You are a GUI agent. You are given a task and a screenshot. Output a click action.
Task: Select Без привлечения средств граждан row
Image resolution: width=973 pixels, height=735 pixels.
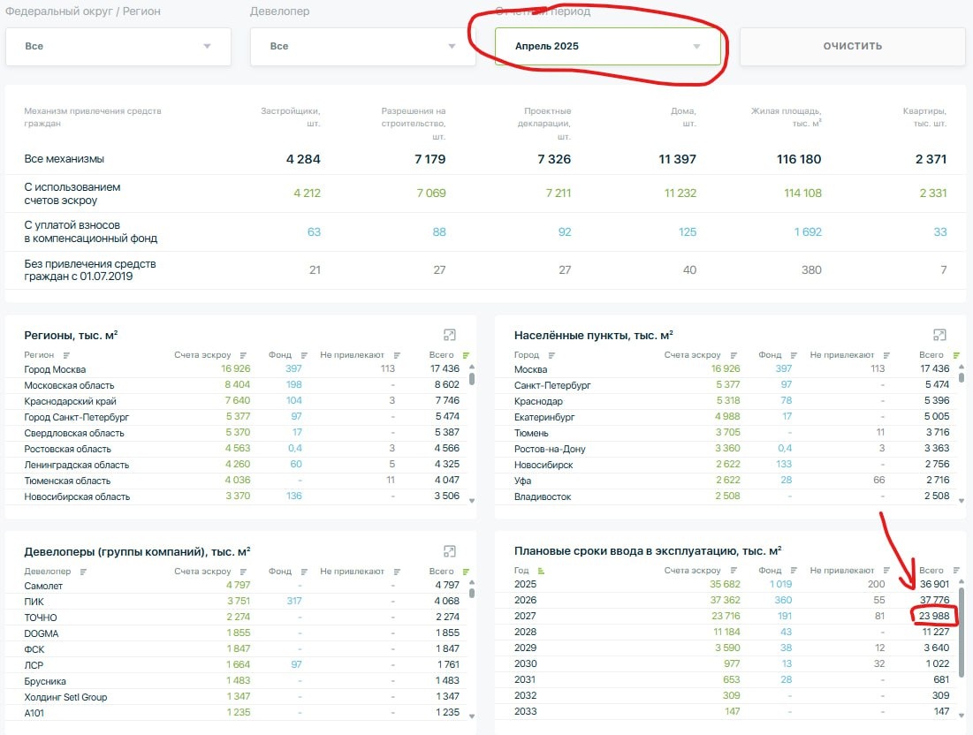pos(485,269)
